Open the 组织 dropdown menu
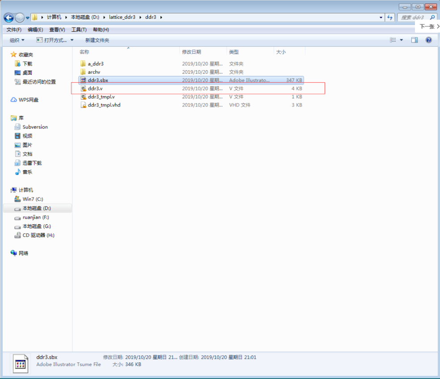The height and width of the screenshot is (379, 440). point(17,40)
